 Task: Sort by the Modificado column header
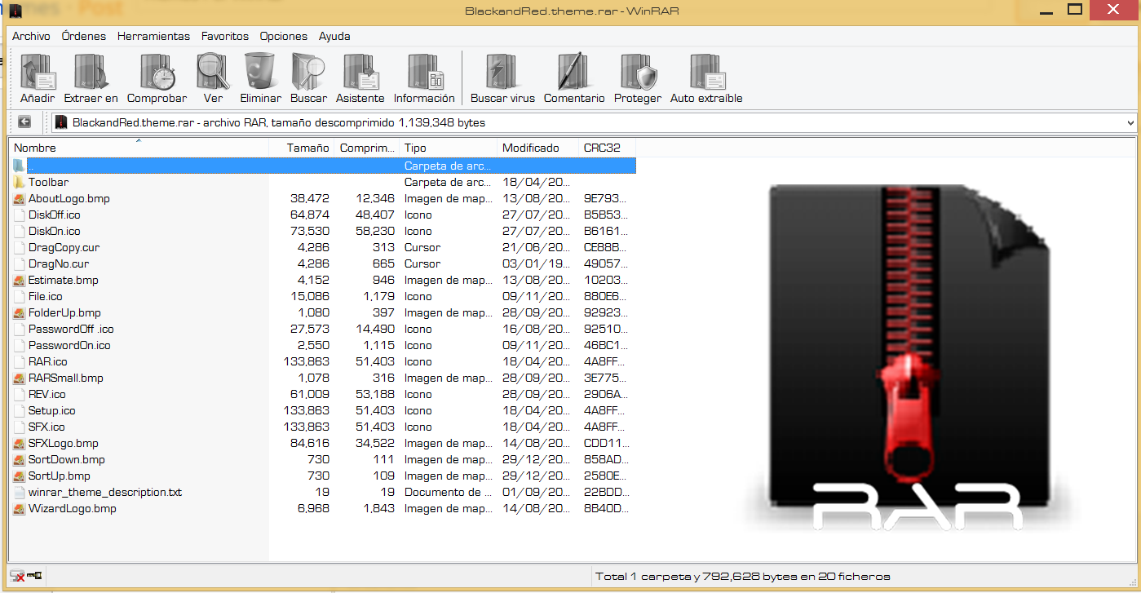pos(538,148)
